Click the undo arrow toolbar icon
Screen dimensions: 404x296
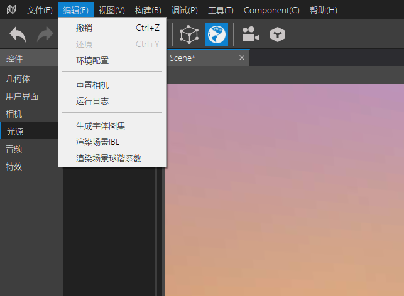click(18, 34)
